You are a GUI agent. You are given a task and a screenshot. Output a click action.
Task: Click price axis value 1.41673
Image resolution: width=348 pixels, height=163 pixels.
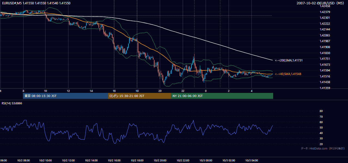[x=325, y=65]
